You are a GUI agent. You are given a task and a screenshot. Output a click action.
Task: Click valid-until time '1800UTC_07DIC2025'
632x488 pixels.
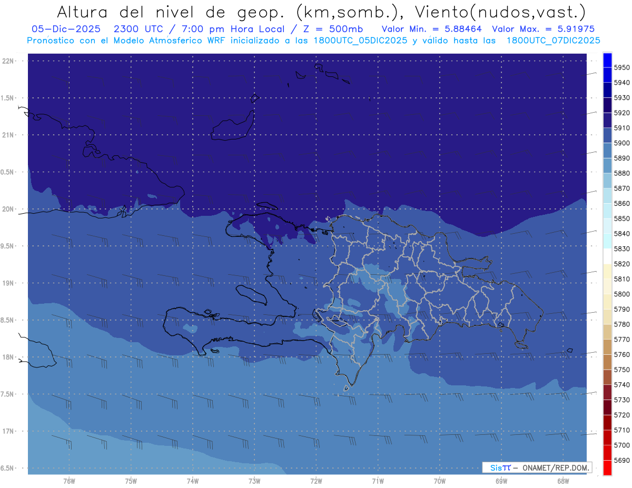click(x=553, y=41)
